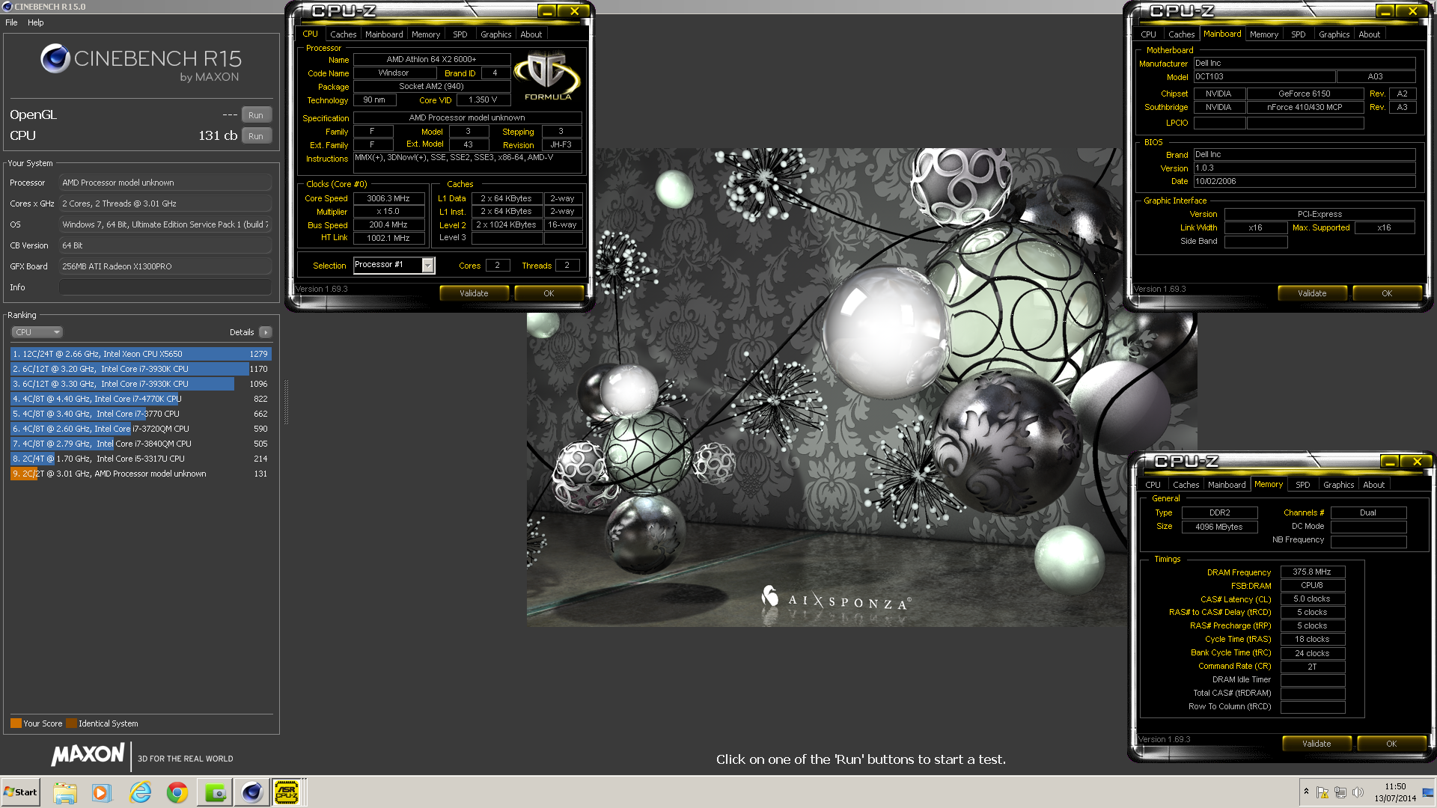
Task: Switch to CPU tab in Memory CPU-Z window
Action: pos(1153,485)
